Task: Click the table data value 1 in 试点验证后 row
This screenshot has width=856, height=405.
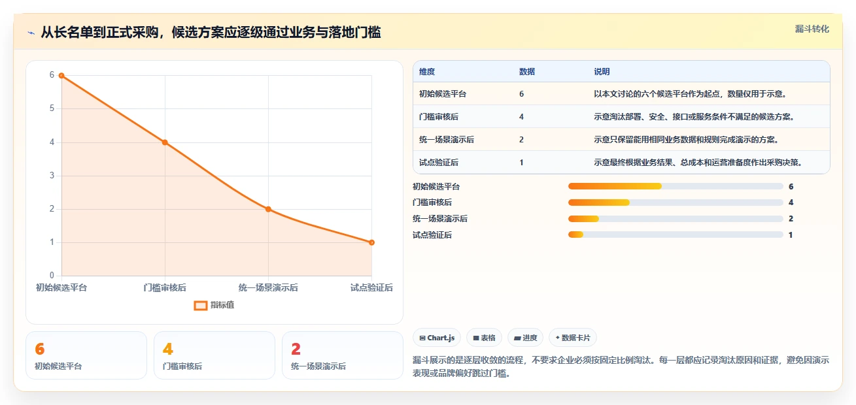Action: tap(521, 163)
